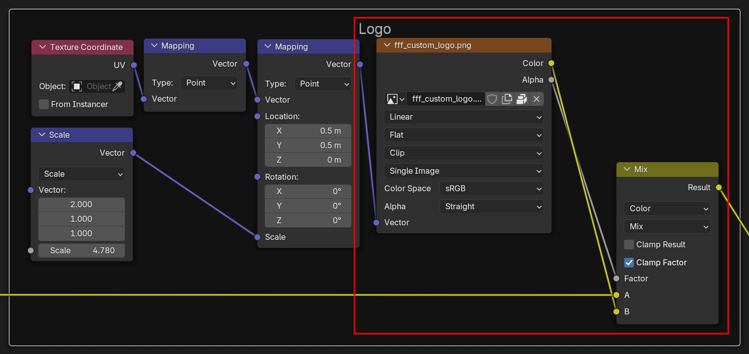Disable the Clamp Factor checkbox
749x354 pixels.
click(x=629, y=262)
